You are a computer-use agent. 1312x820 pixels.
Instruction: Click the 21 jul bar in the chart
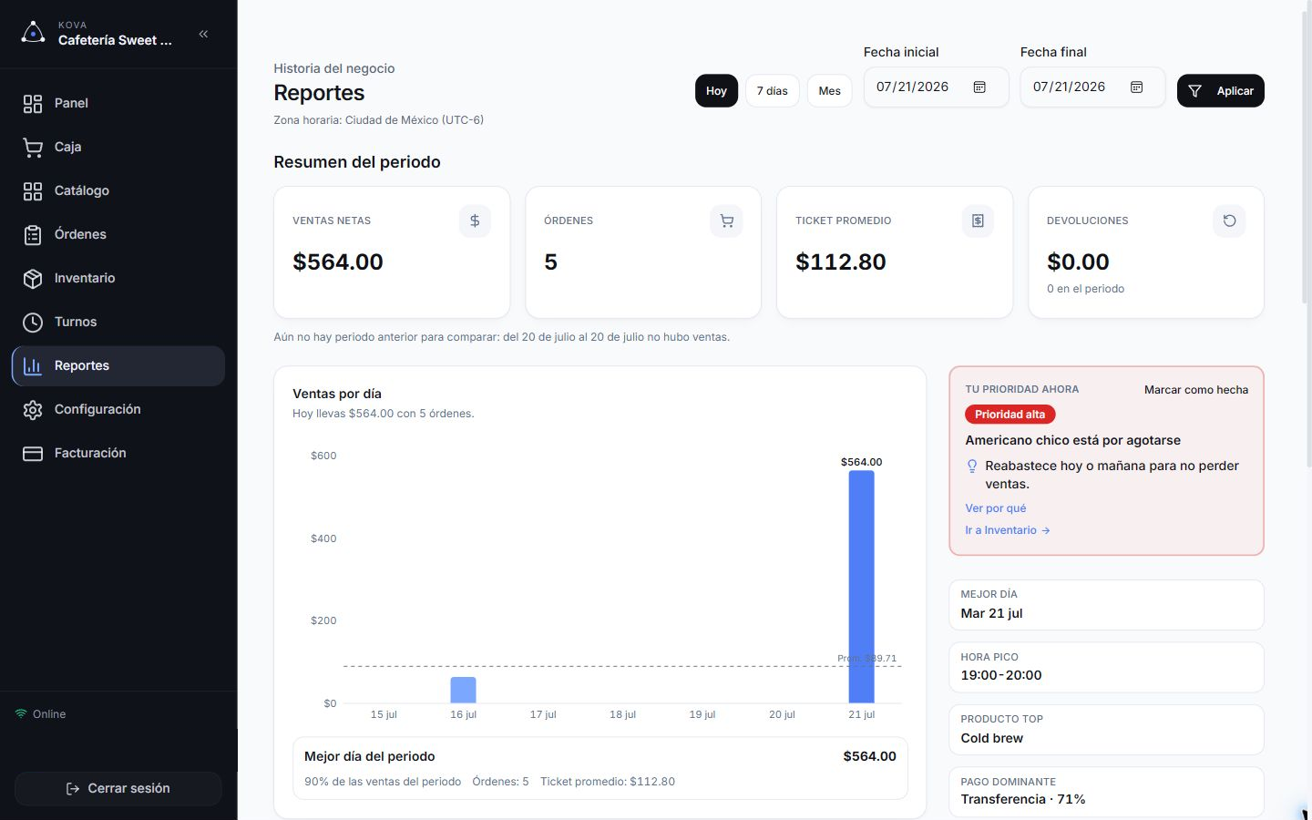point(861,587)
